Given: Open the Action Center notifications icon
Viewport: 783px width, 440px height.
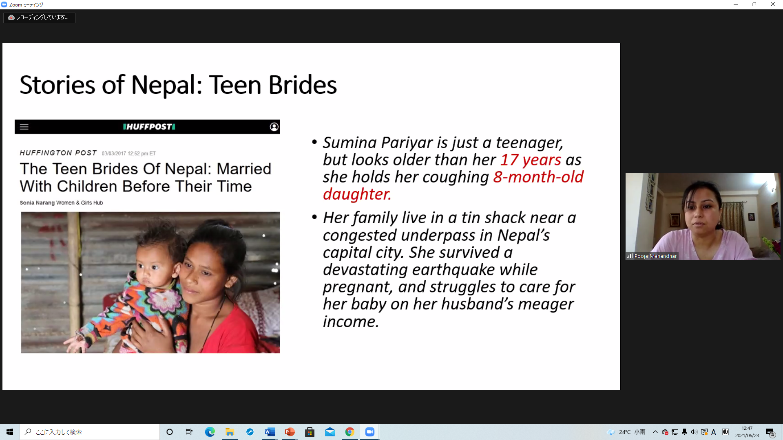Looking at the screenshot, I should [770, 432].
